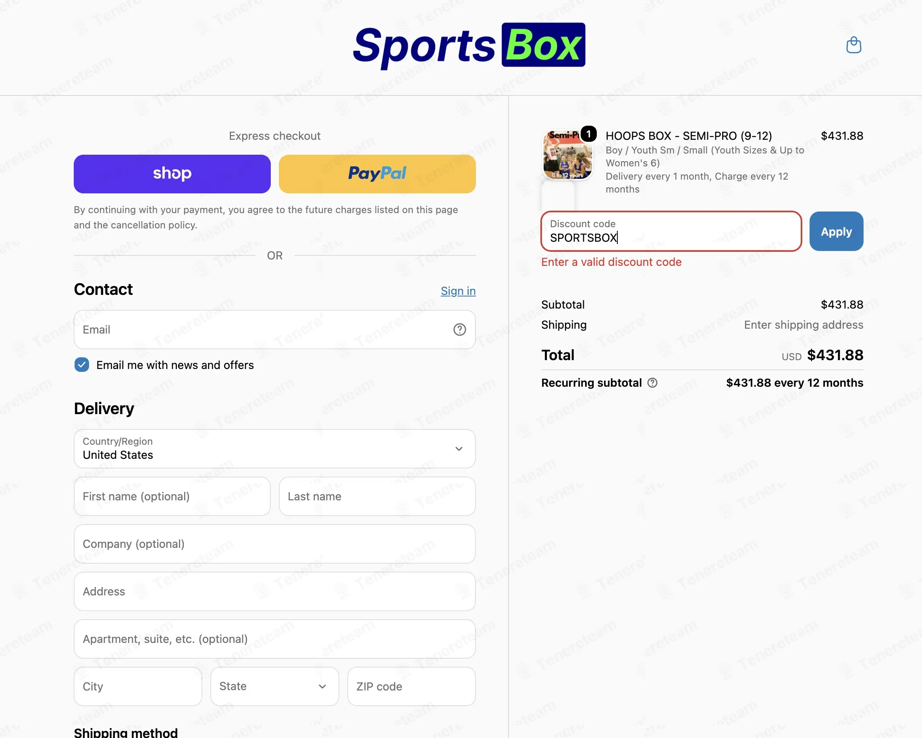Click the Subtotal label
922x738 pixels.
point(563,305)
